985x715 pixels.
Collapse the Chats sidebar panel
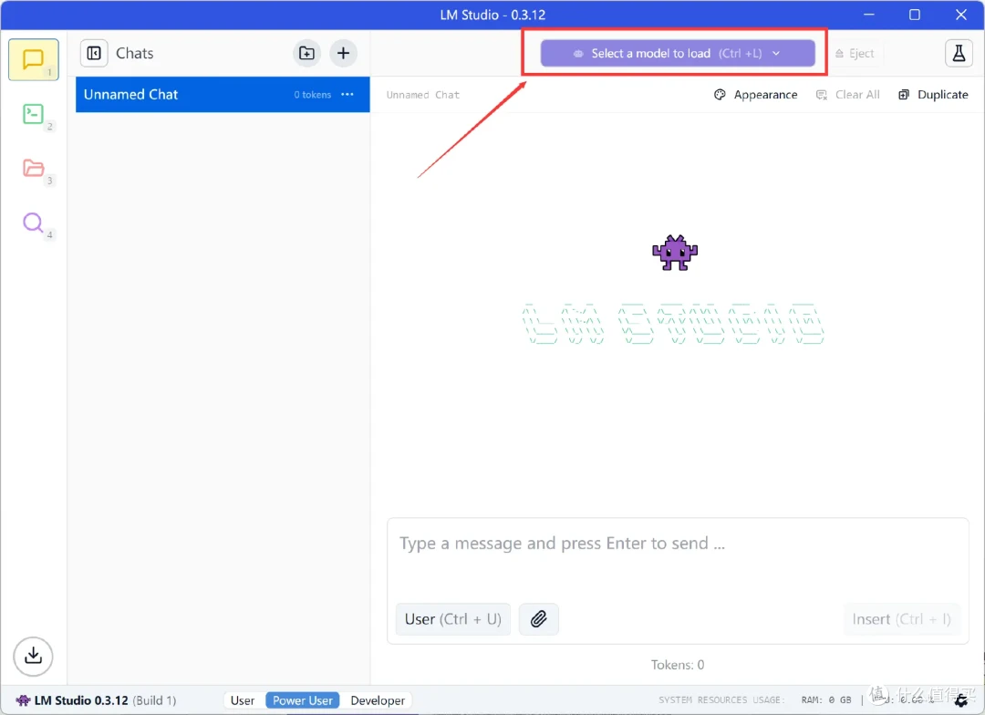[x=94, y=54]
